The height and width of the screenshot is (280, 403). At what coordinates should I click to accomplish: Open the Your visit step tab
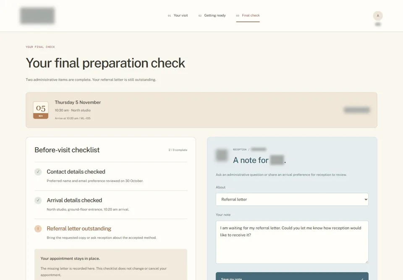coord(178,16)
